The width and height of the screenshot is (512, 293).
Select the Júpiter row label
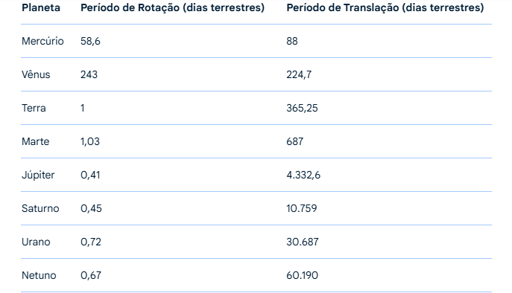pos(38,176)
